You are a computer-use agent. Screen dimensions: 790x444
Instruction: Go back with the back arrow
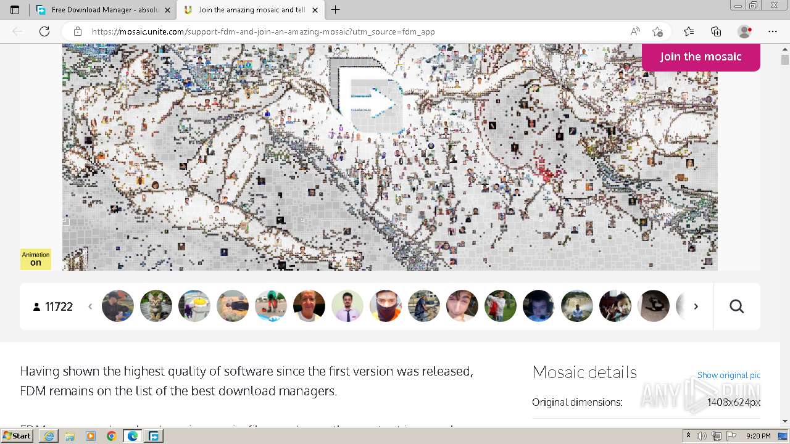tap(17, 31)
